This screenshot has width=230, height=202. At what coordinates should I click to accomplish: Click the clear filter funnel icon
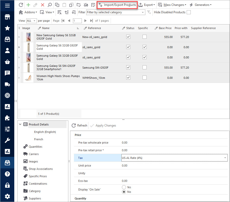click(x=149, y=12)
